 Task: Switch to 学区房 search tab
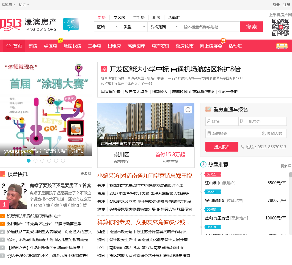pos(119,18)
